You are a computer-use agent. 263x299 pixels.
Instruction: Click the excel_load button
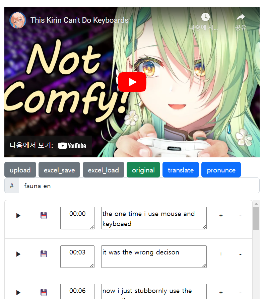[104, 170]
